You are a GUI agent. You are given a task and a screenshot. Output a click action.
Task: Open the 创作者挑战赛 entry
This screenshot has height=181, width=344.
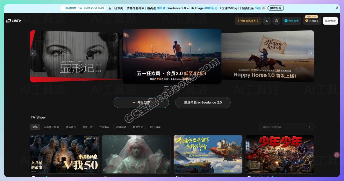[x=248, y=21]
